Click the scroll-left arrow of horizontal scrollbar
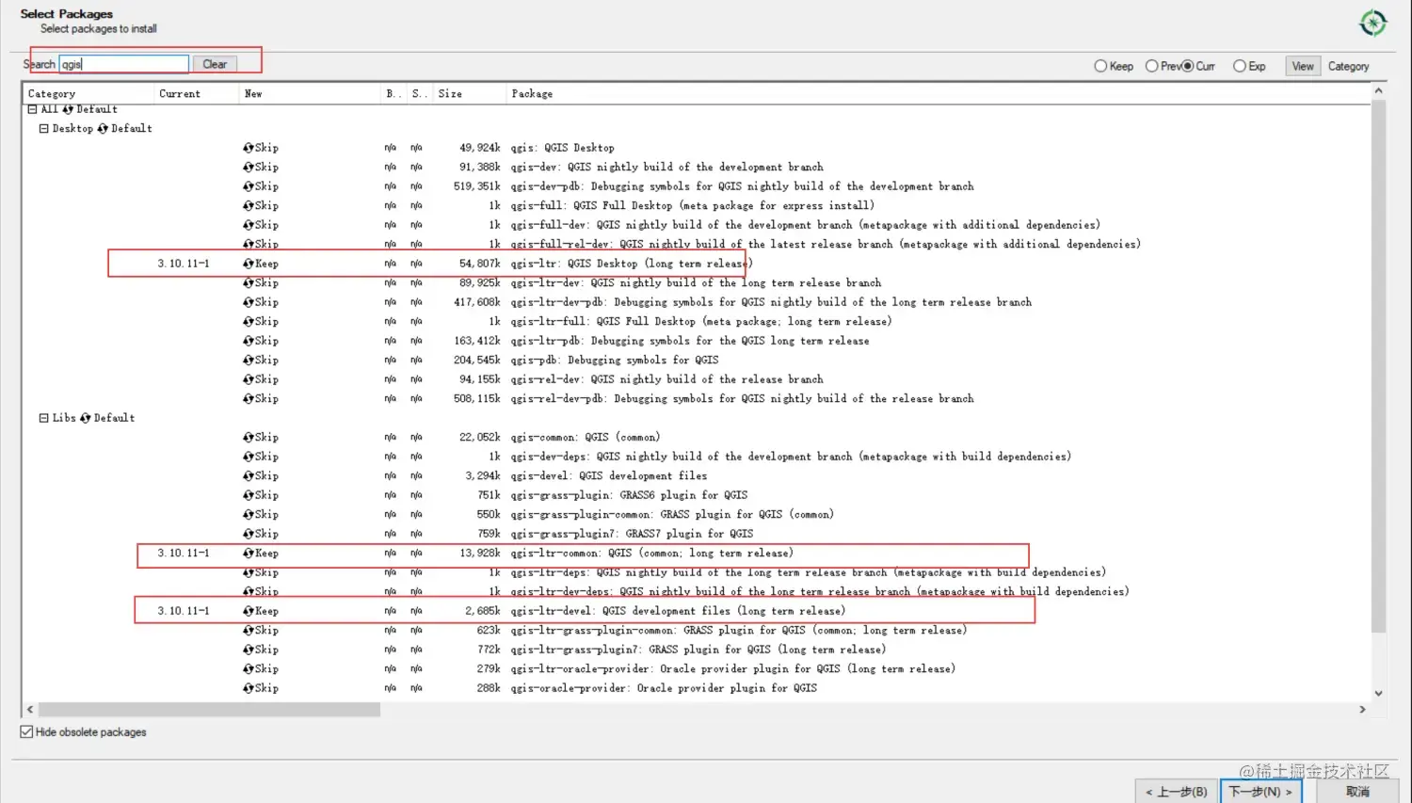 coord(30,710)
